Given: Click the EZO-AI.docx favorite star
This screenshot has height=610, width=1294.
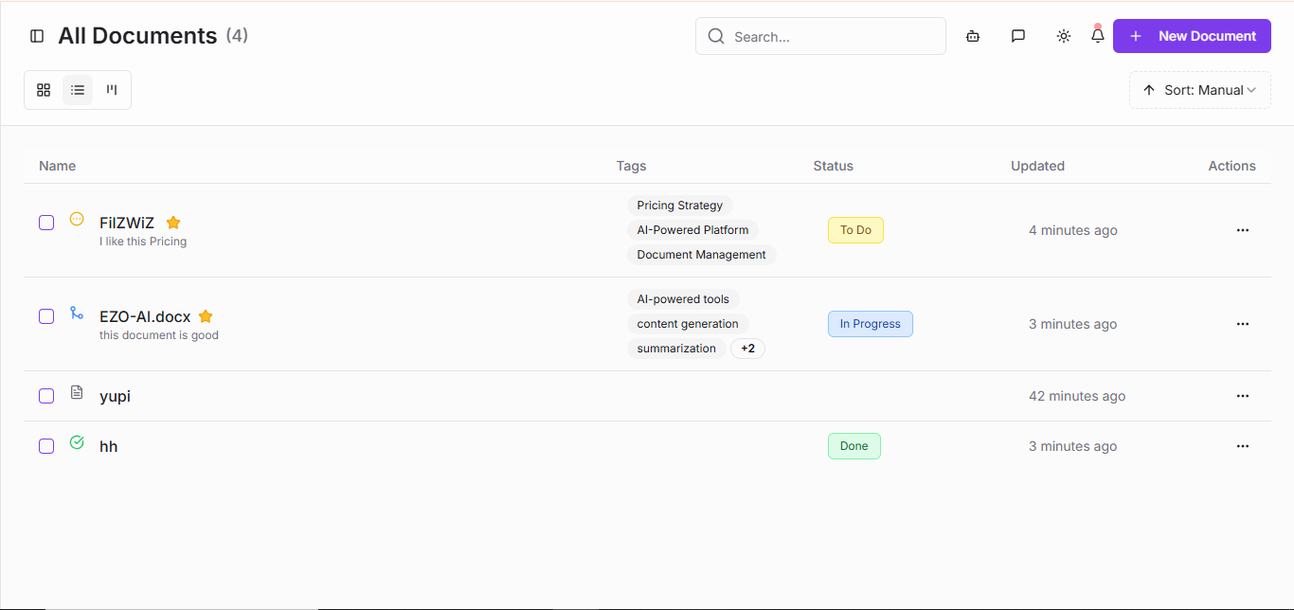Looking at the screenshot, I should 206,316.
